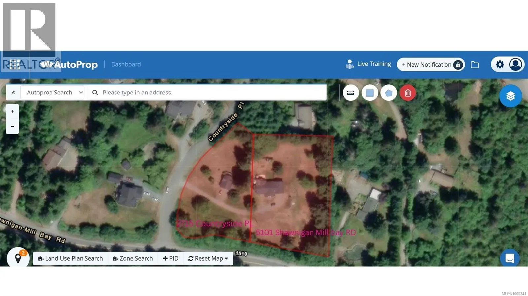
Task: Click the Live Training link
Action: pyautogui.click(x=368, y=64)
